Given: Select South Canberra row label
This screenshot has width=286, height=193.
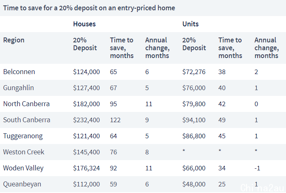Looking at the screenshot, I should (x=27, y=120).
